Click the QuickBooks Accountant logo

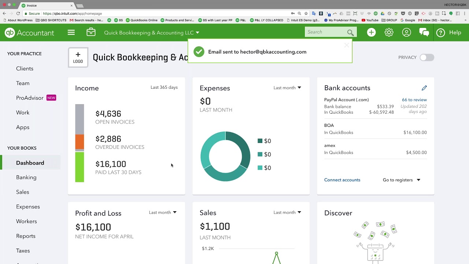(x=29, y=33)
